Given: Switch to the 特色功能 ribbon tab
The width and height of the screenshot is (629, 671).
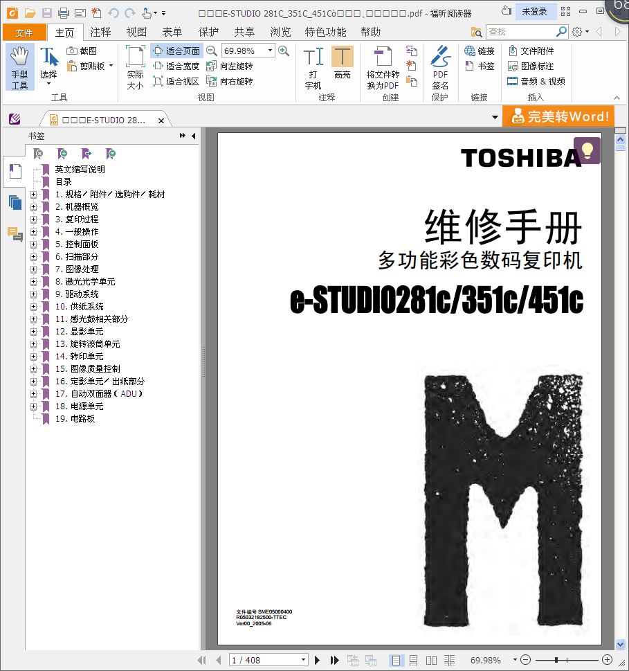Looking at the screenshot, I should click(x=325, y=32).
